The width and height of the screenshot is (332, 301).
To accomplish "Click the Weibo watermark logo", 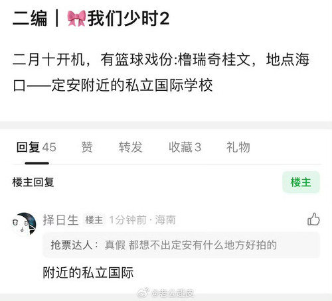I will pos(143,293).
